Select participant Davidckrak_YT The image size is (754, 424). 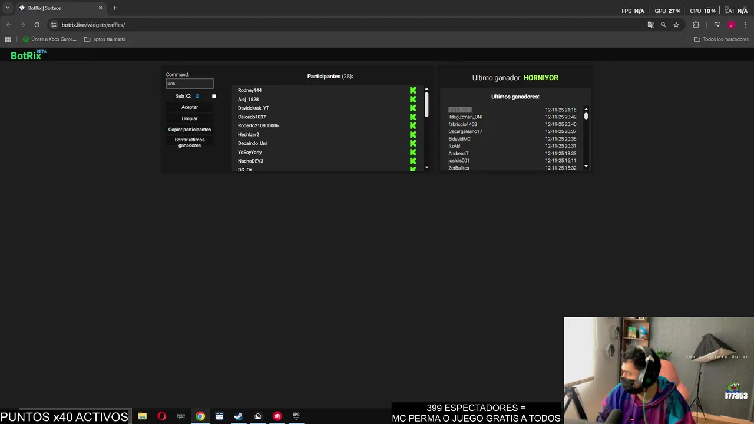point(253,108)
